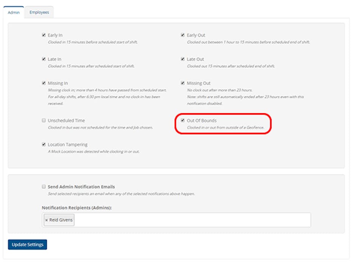Click the Update Settings button
The height and width of the screenshot is (264, 355).
28,244
